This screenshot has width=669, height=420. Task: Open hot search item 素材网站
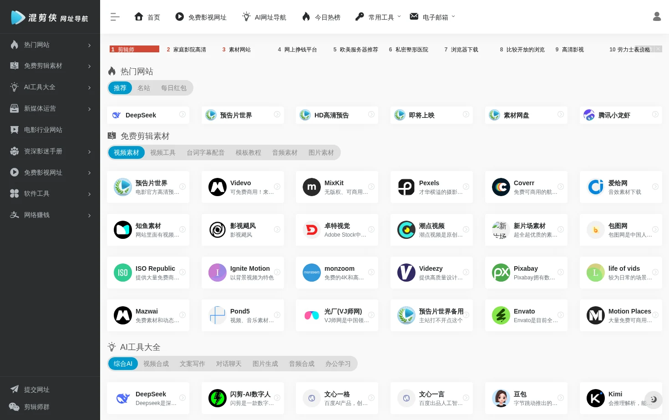(240, 50)
